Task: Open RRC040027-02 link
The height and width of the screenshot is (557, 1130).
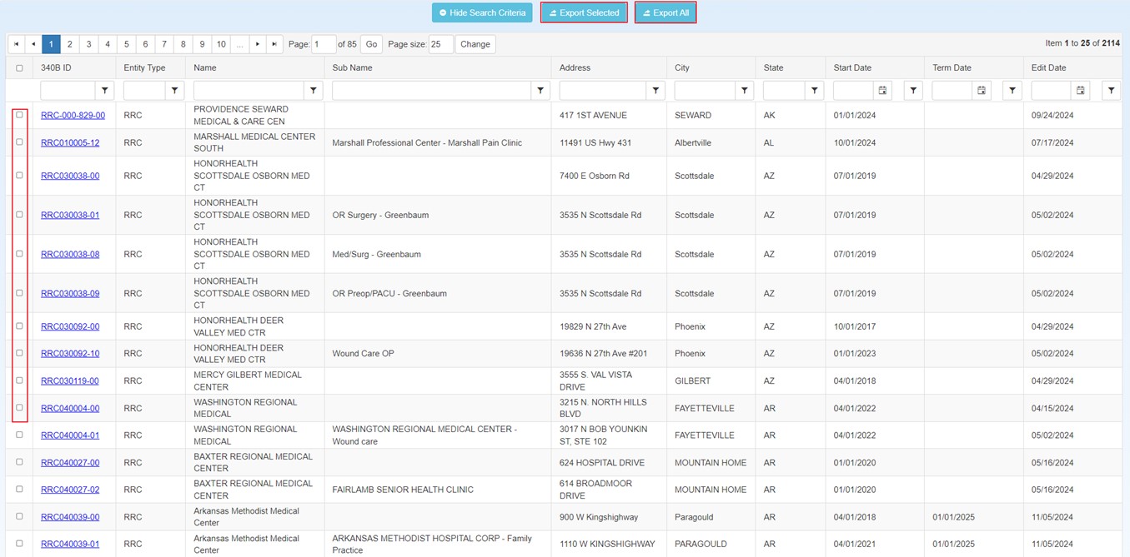Action: click(x=70, y=490)
